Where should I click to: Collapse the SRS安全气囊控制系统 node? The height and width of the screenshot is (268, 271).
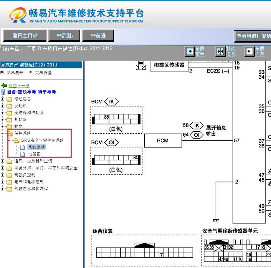pyautogui.click(x=10, y=140)
